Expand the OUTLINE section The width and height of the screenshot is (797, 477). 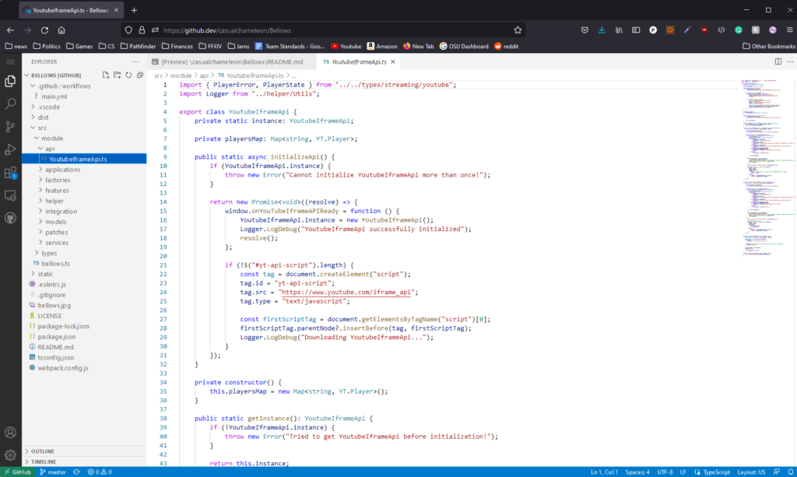[43, 451]
